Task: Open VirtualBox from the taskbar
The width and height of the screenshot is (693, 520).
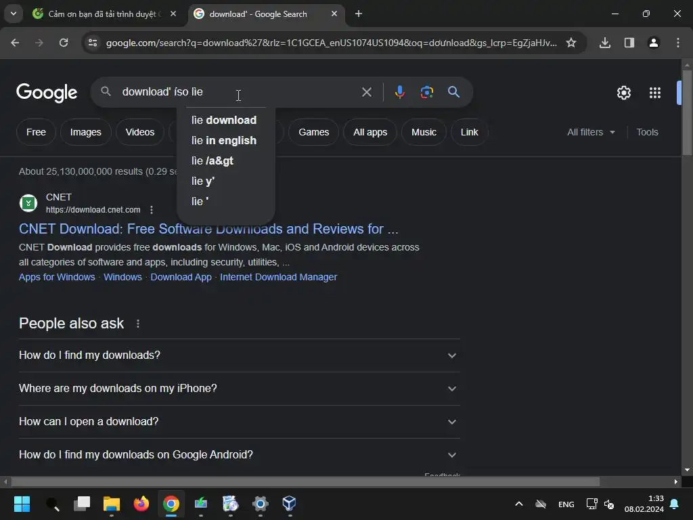Action: (289, 504)
